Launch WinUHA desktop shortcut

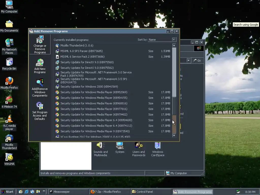(x=9, y=159)
